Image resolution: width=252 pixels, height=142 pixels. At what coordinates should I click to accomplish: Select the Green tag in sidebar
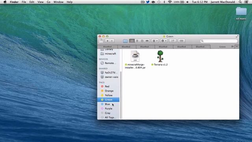(109, 100)
